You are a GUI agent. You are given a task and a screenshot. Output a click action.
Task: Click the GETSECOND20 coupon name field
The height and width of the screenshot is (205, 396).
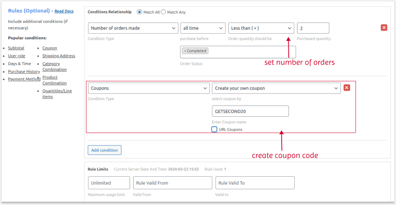coord(250,111)
